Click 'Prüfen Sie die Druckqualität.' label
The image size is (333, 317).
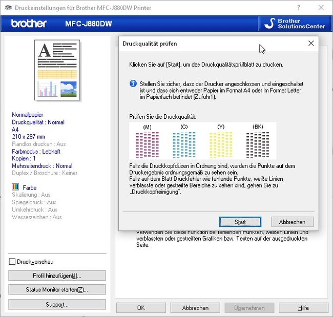(x=163, y=117)
